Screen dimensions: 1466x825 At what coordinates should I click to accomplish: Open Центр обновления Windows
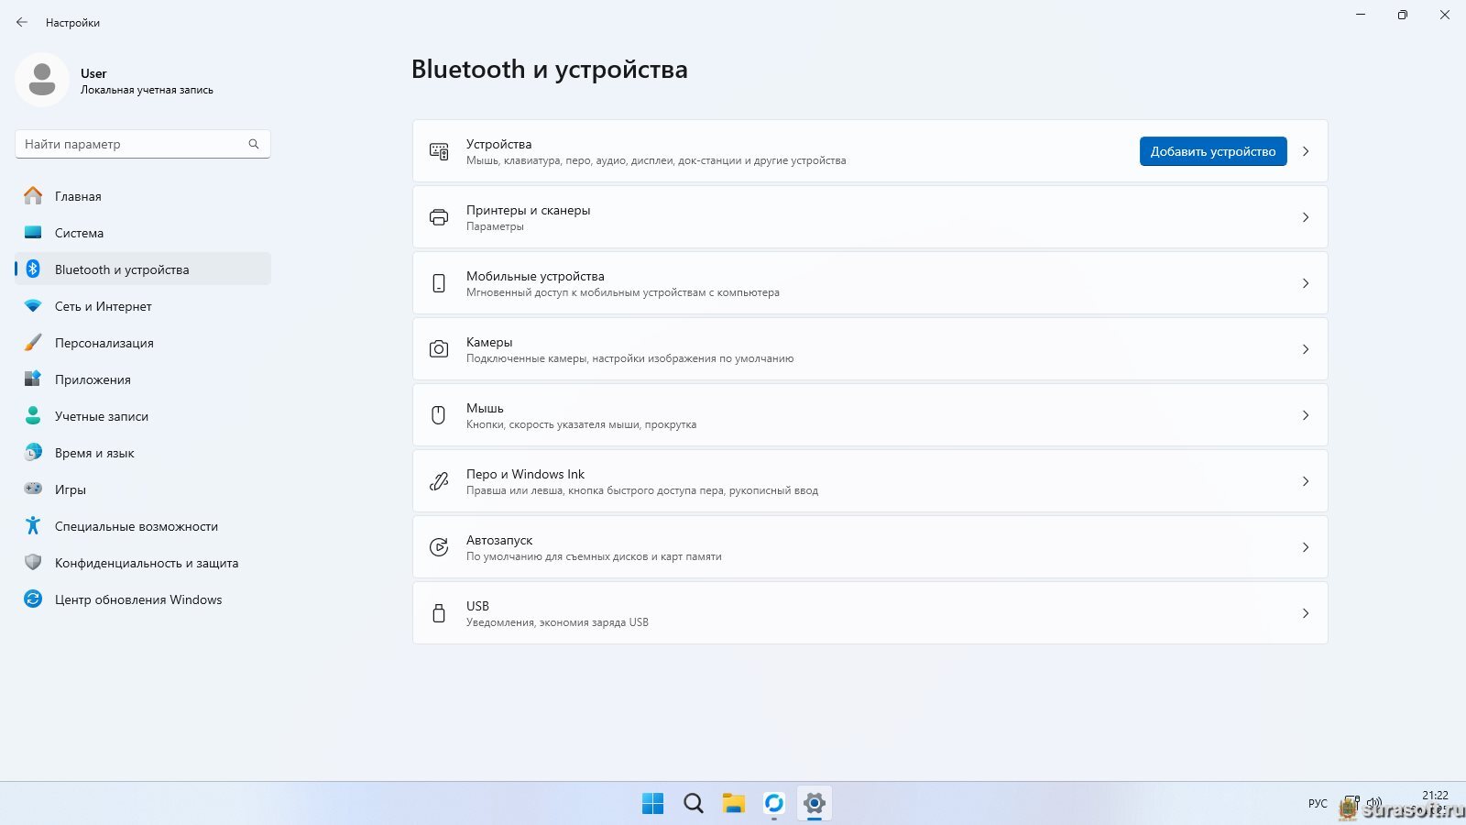(143, 599)
